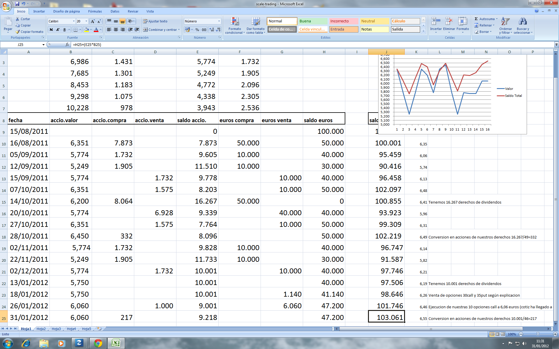559x349 pixels.
Task: Open the Número format dropdown
Action: (219, 21)
